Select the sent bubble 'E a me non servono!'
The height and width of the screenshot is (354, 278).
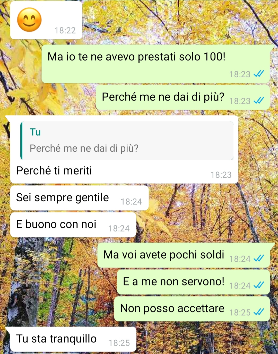click(x=193, y=282)
